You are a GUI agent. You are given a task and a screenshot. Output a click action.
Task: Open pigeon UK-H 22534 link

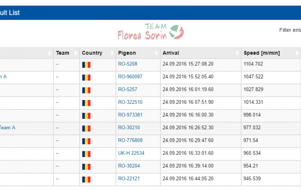(x=131, y=153)
